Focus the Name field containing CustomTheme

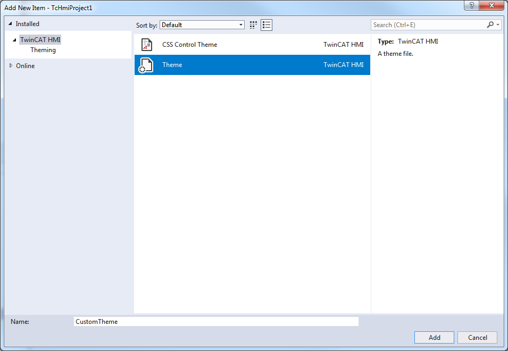(x=216, y=322)
